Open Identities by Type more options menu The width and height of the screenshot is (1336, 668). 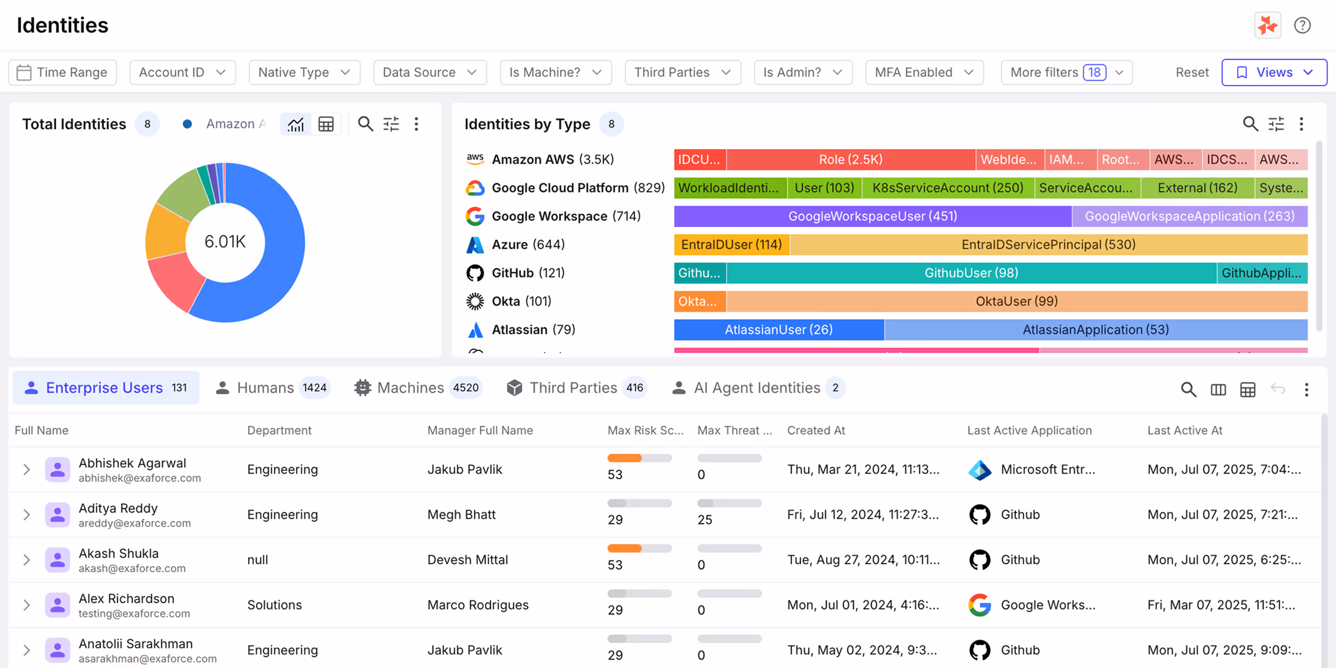[x=1301, y=124]
